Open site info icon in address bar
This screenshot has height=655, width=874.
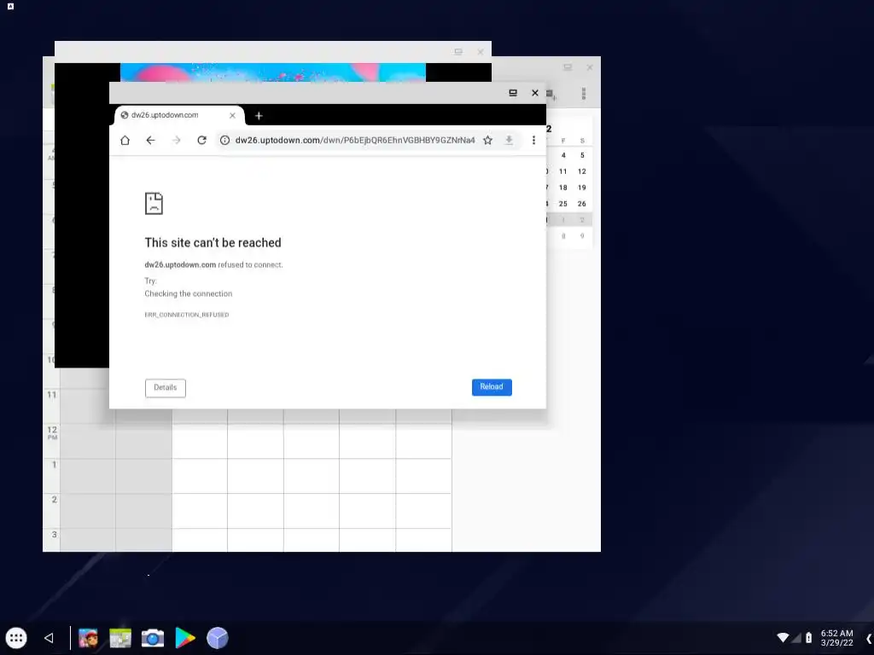(224, 141)
